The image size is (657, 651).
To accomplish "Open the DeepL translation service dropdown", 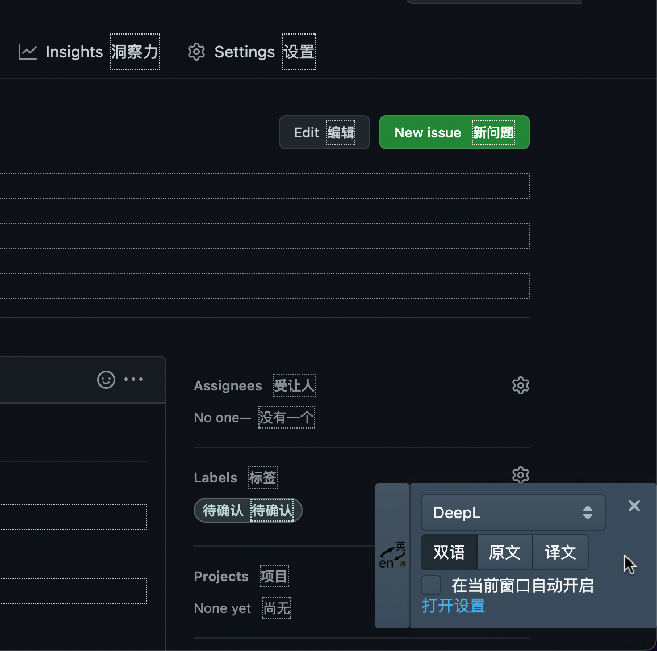I will point(512,513).
